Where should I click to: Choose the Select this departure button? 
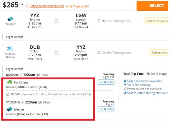[x=157, y=21]
